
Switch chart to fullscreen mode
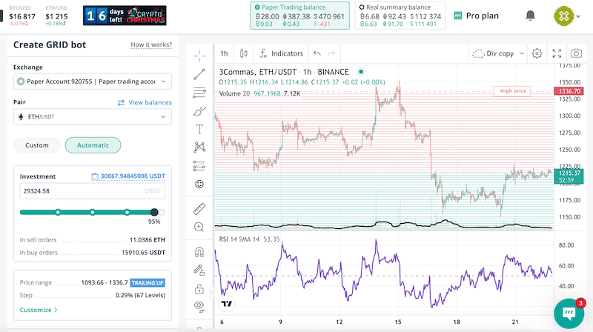click(557, 53)
